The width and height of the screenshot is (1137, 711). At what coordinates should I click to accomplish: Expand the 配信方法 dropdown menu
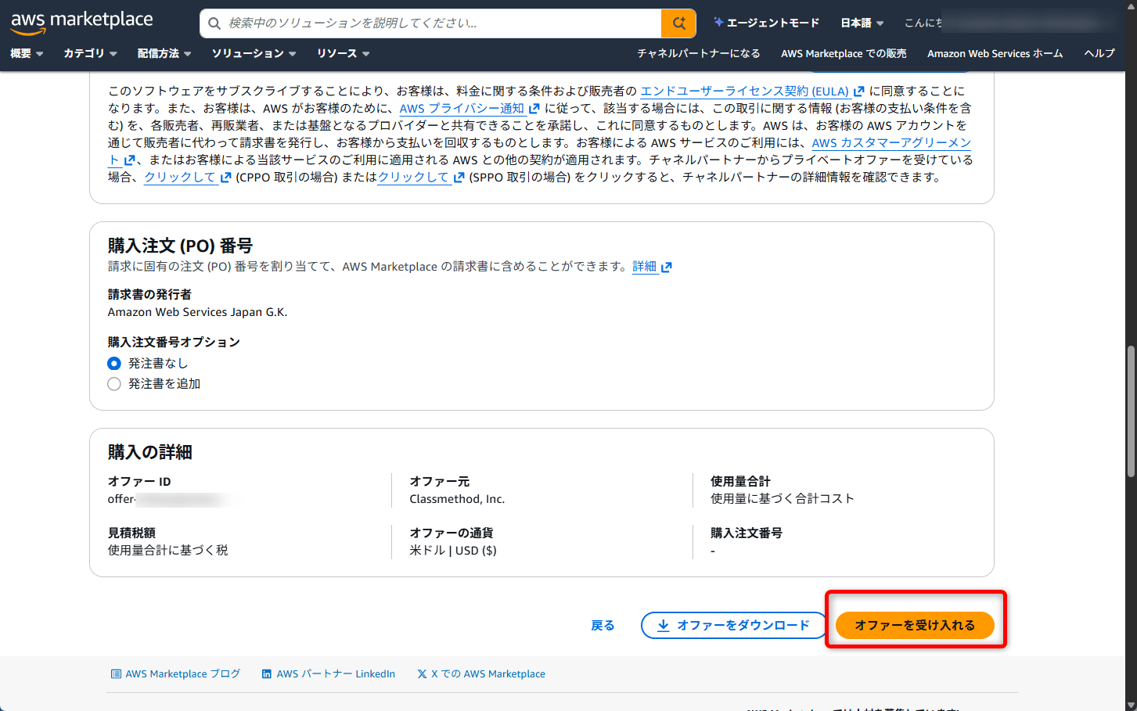(x=164, y=53)
